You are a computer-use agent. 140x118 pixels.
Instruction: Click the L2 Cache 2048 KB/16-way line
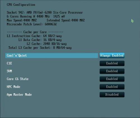(x=47, y=44)
